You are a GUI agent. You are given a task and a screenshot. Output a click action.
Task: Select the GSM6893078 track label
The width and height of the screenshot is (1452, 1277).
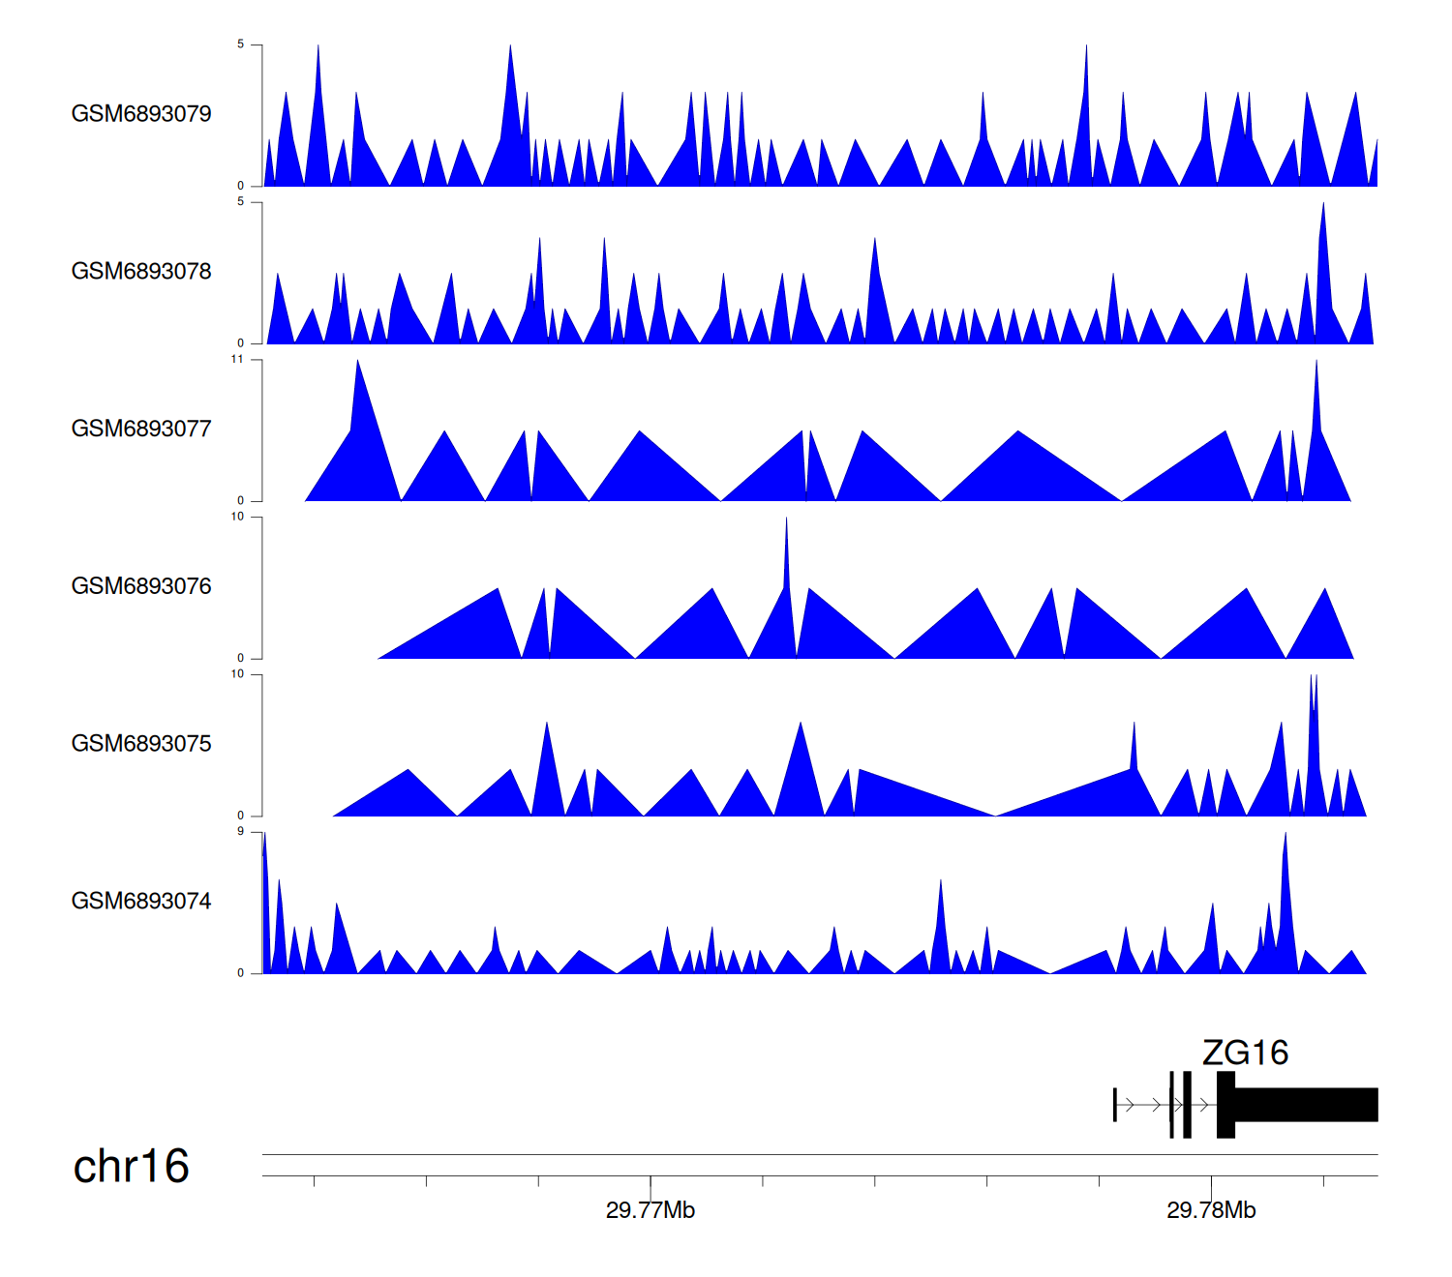coord(141,272)
